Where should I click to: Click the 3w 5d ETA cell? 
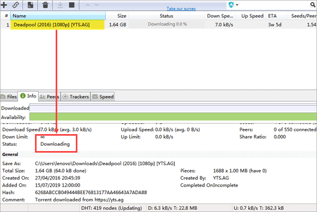click(275, 25)
